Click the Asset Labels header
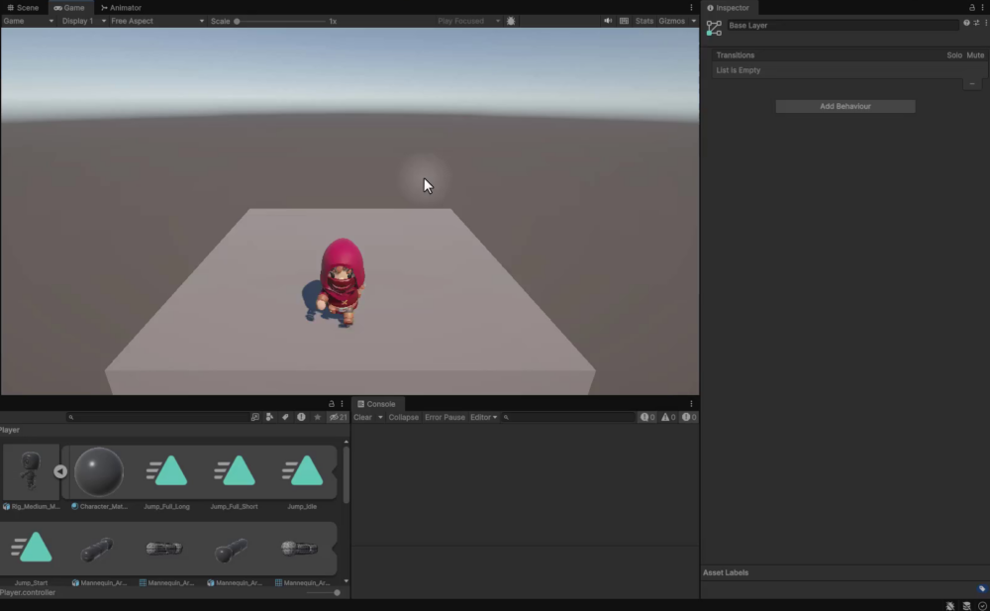This screenshot has height=611, width=990. 726,572
